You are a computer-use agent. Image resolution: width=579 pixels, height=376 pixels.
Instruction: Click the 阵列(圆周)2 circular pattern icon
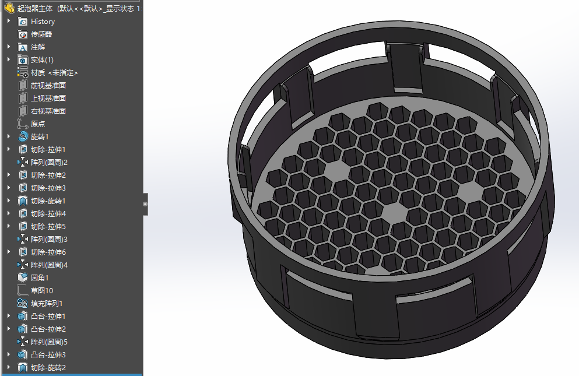23,163
